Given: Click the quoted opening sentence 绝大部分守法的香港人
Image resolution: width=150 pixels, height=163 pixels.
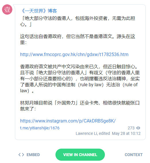Looking at the screenshot, I should pyautogui.click(x=78, y=21).
